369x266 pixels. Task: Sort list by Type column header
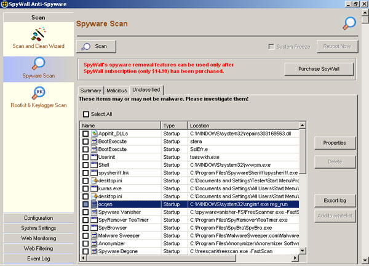[174, 126]
